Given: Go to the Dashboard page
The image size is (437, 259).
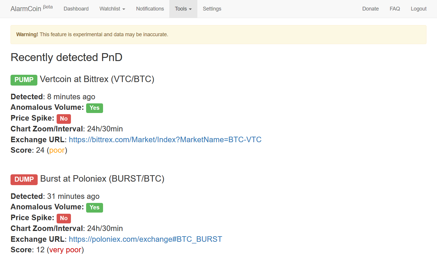Looking at the screenshot, I should [x=76, y=9].
